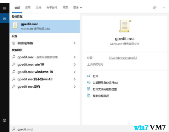Open the 更多 dropdown

77,8
